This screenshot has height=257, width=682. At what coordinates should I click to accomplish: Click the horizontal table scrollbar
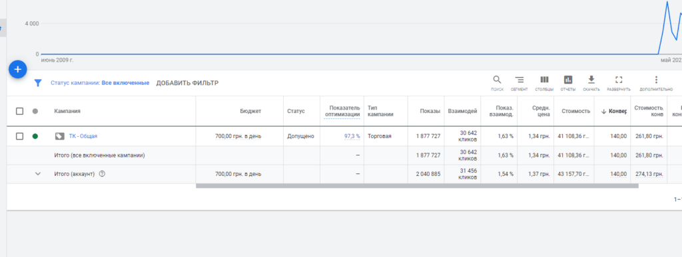pos(417,186)
